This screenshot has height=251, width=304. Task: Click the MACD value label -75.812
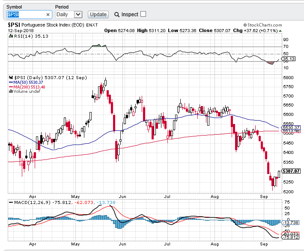tap(290, 237)
